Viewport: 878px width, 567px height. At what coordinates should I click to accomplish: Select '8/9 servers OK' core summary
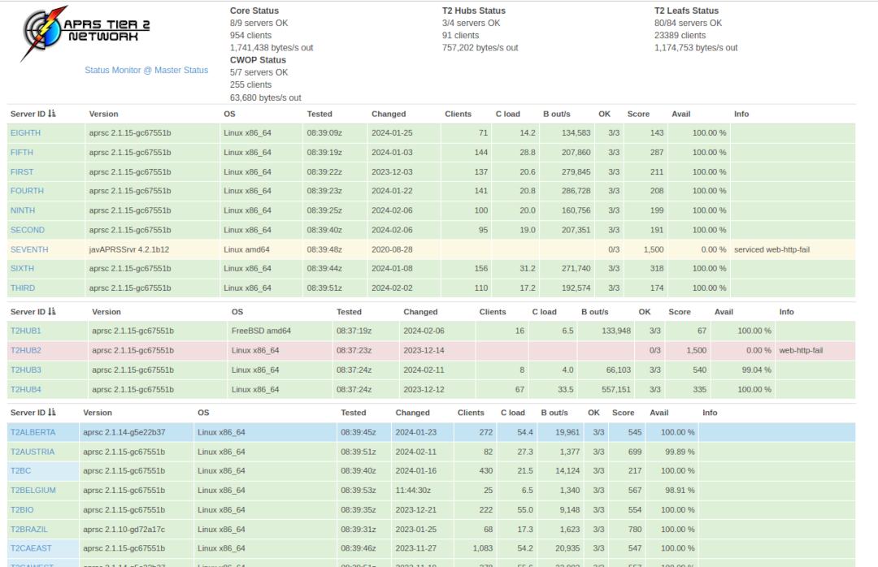point(259,23)
